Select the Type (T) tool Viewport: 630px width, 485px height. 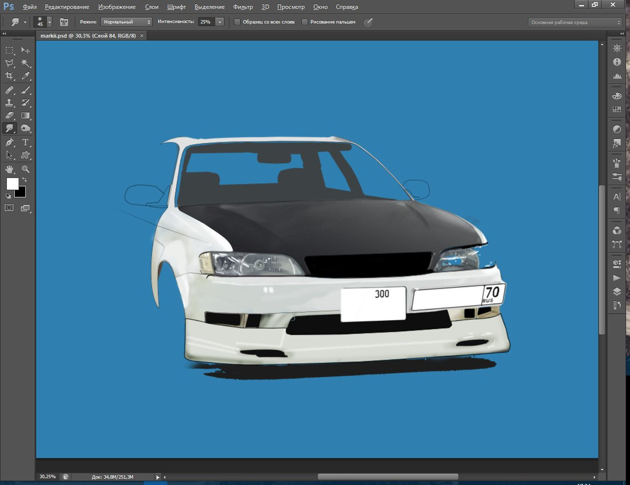(26, 142)
